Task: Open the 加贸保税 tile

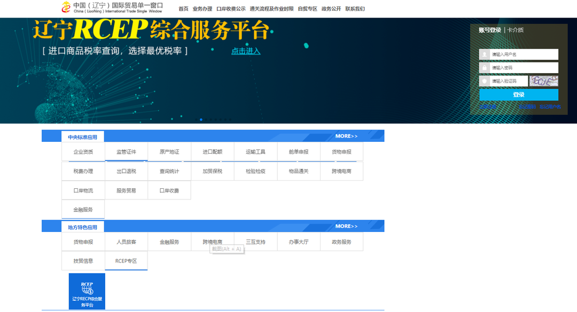Action: click(212, 171)
